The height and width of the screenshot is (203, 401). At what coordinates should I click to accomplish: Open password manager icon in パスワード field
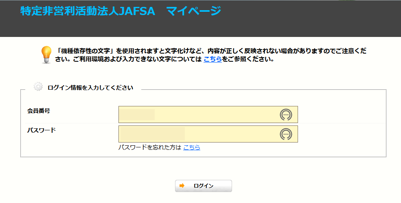286,134
